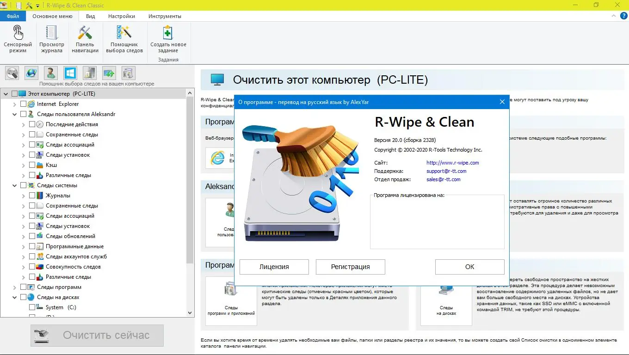Click the folder icon next to Кэш

pos(40,165)
